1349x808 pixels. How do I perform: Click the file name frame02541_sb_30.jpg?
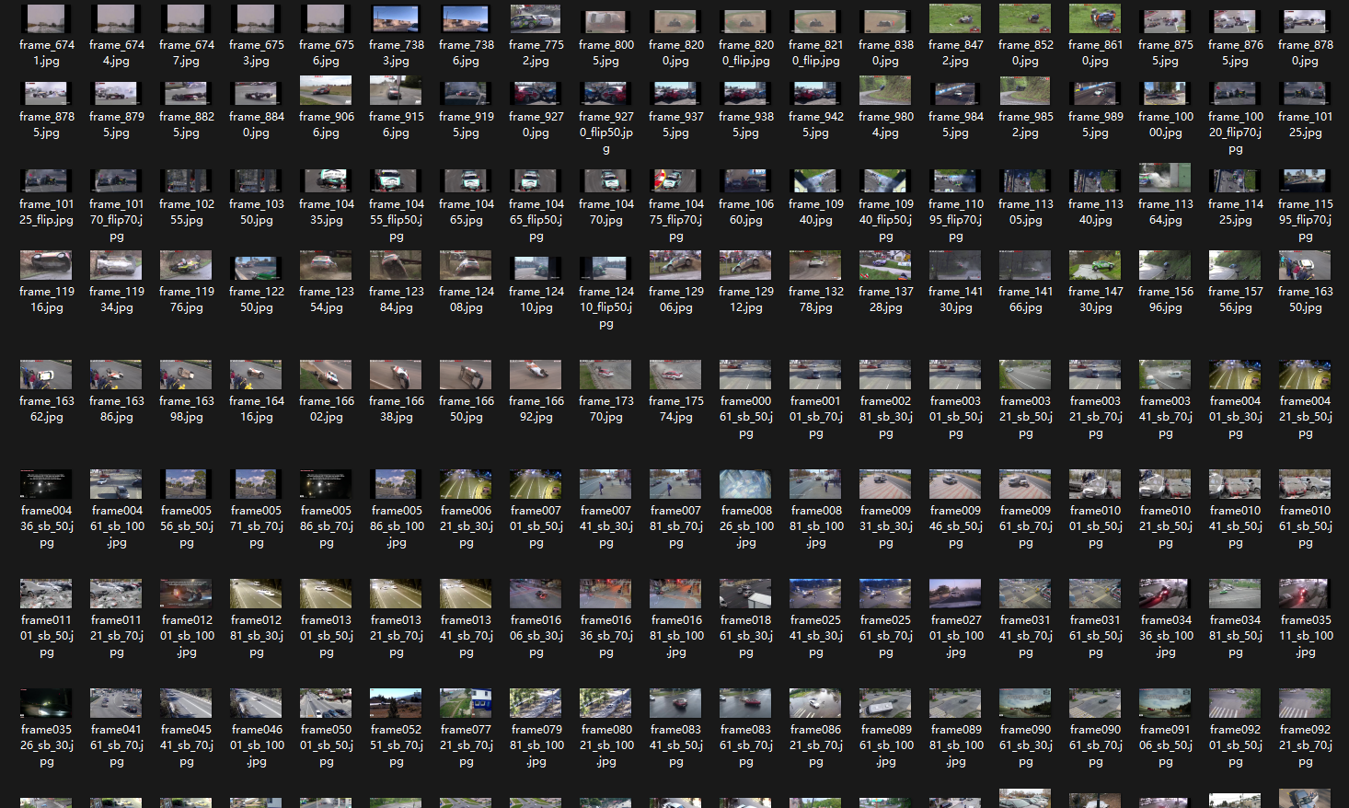tap(815, 636)
